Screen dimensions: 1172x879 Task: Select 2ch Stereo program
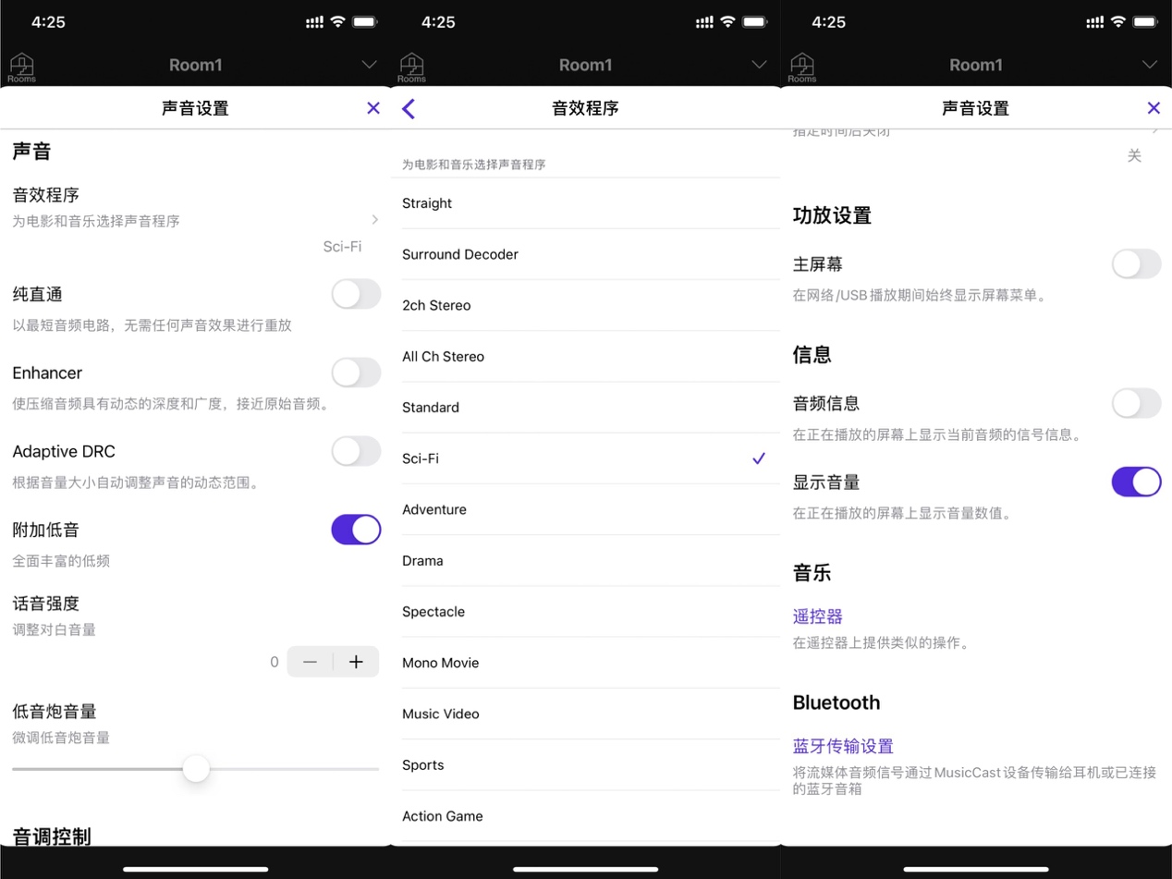click(x=585, y=305)
